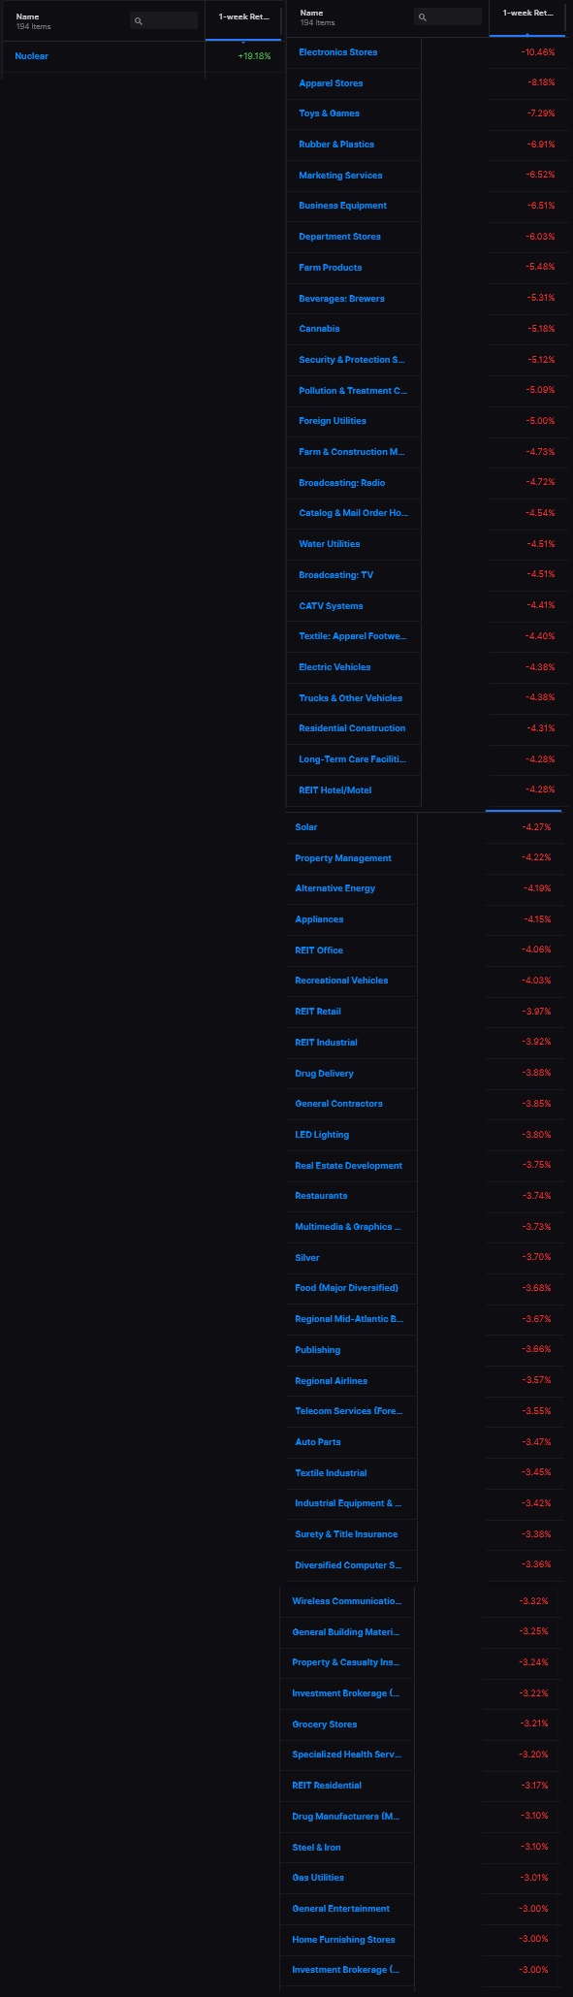This screenshot has width=573, height=1997.
Task: Click the right Name column header
Action: (311, 13)
